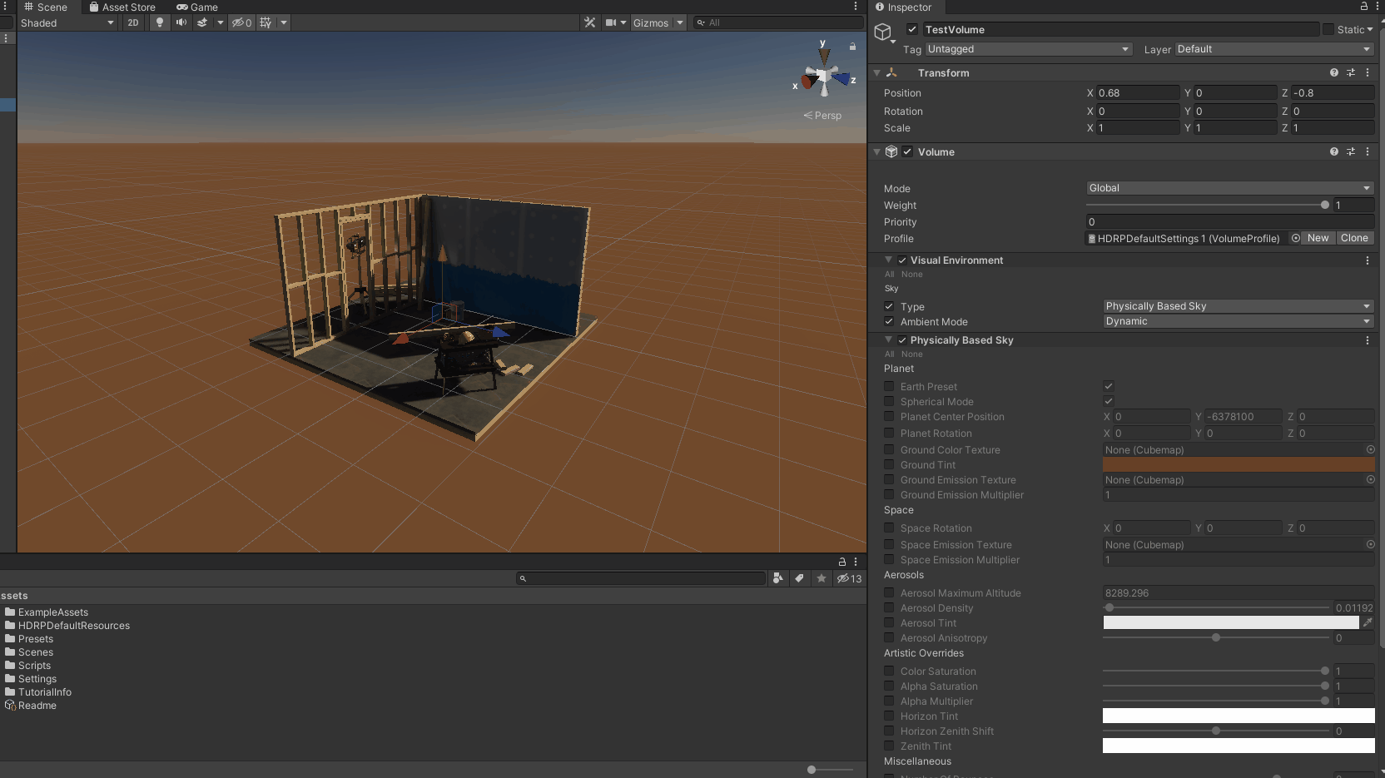This screenshot has height=778, width=1385.
Task: Open the Horizon Tint color swatch
Action: tap(1239, 716)
